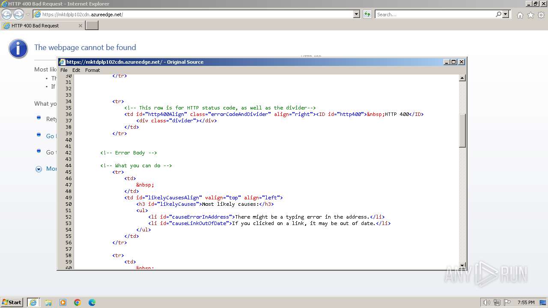The image size is (548, 308).
Task: Open the Format menu in Original Source
Action: click(x=92, y=70)
